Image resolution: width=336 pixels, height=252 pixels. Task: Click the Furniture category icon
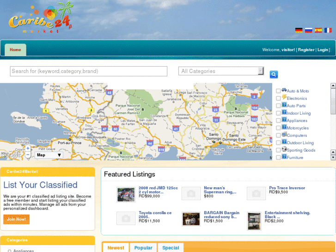(284, 156)
